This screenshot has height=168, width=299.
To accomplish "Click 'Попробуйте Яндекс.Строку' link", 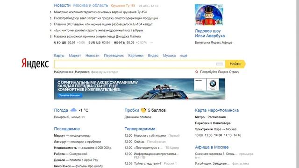I will pyautogui.click(x=220, y=72).
